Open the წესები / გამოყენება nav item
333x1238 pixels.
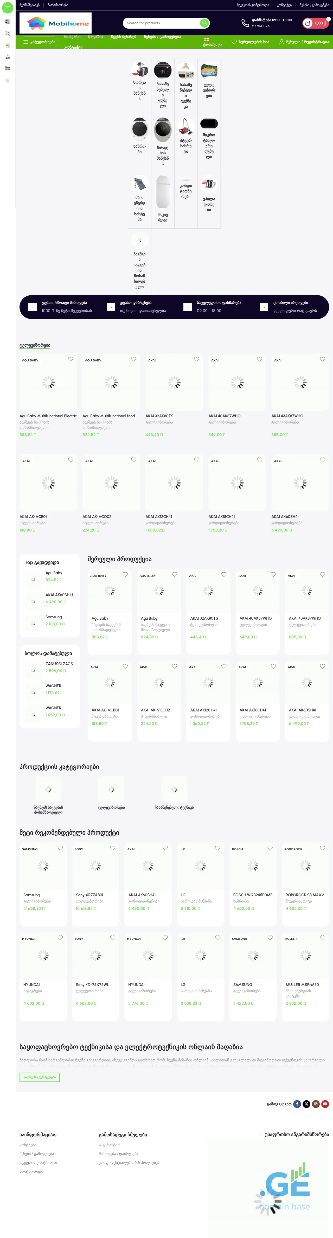pyautogui.click(x=162, y=37)
